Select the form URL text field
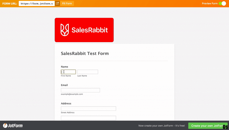 [37, 3]
